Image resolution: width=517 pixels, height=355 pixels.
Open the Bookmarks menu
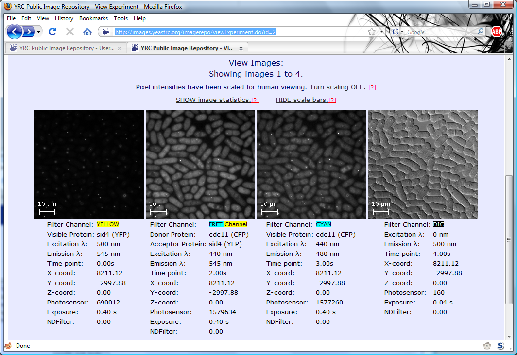click(93, 18)
